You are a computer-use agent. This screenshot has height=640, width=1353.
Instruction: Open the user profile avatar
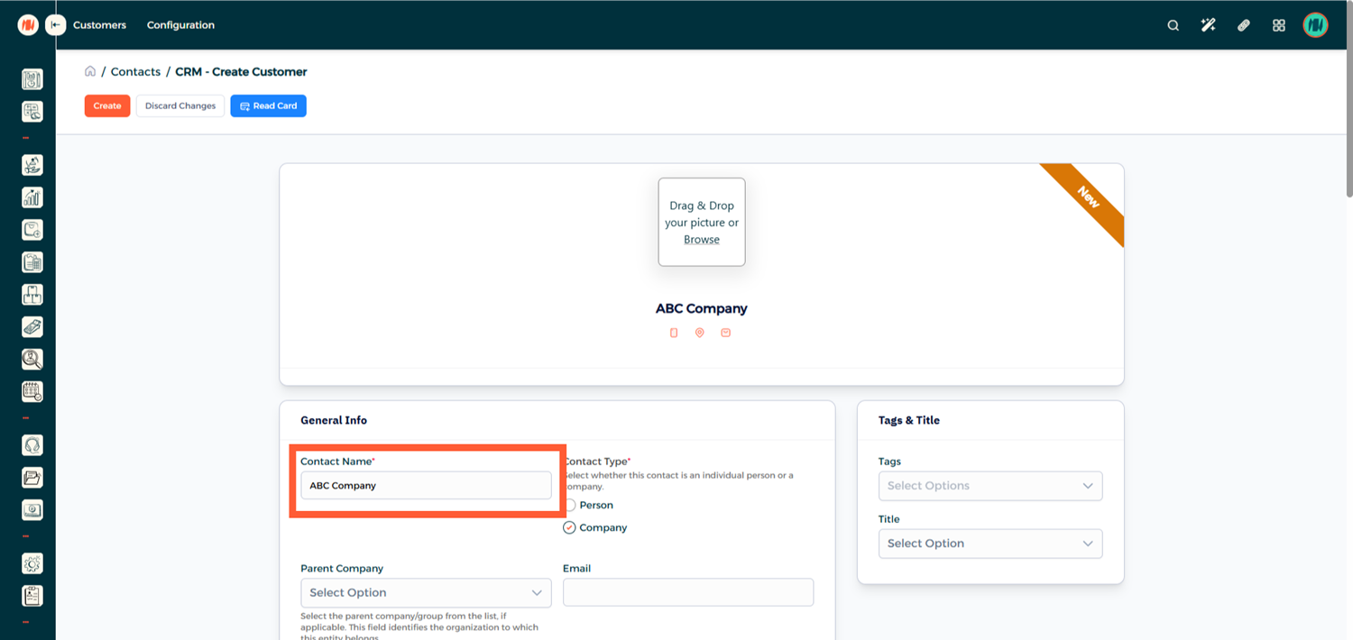point(1315,25)
